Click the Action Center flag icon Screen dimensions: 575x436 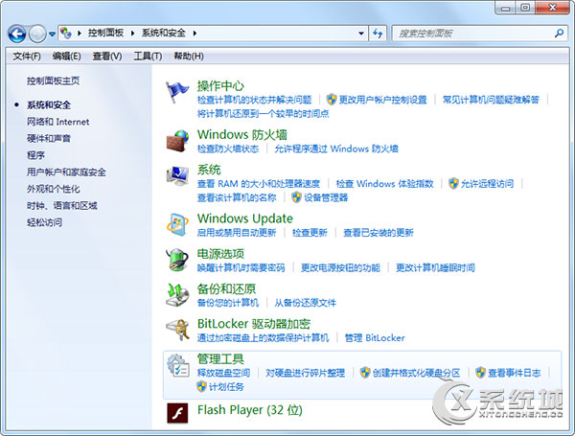click(x=177, y=92)
